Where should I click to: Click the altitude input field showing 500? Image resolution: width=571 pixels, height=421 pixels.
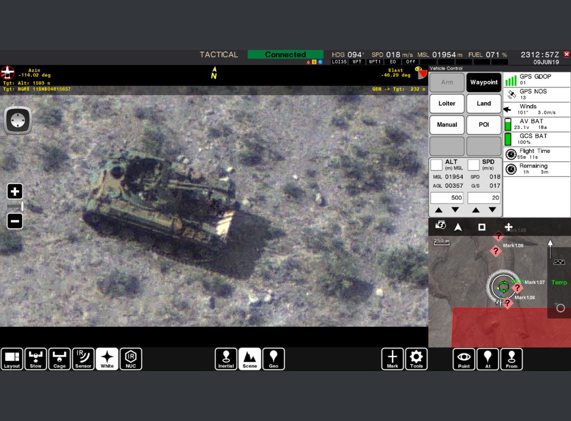[x=447, y=198]
